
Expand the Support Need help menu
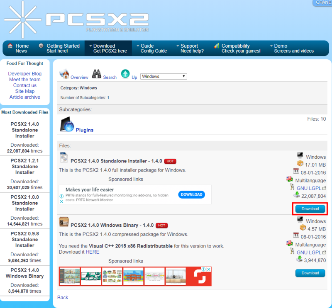[190, 48]
